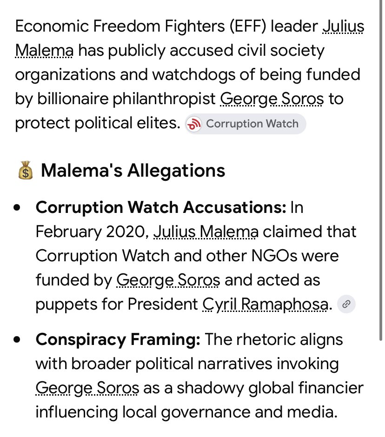Click the 'Economic Freedom Fighters (EFF)' text
Image resolution: width=385 pixels, height=437 pixels.
[x=141, y=26]
